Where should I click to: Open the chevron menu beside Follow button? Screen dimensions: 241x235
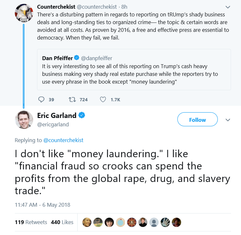[227, 120]
